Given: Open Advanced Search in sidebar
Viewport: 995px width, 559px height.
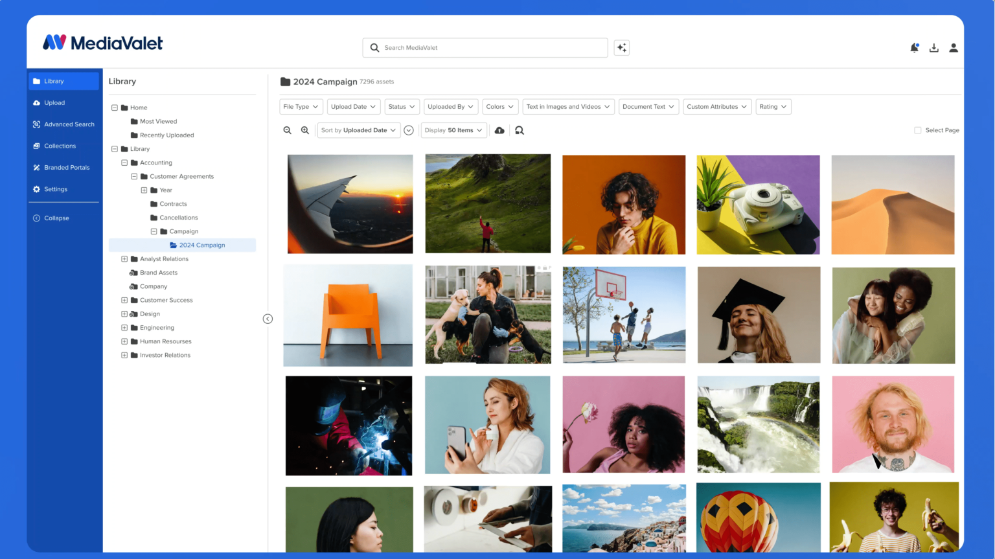Looking at the screenshot, I should [69, 124].
